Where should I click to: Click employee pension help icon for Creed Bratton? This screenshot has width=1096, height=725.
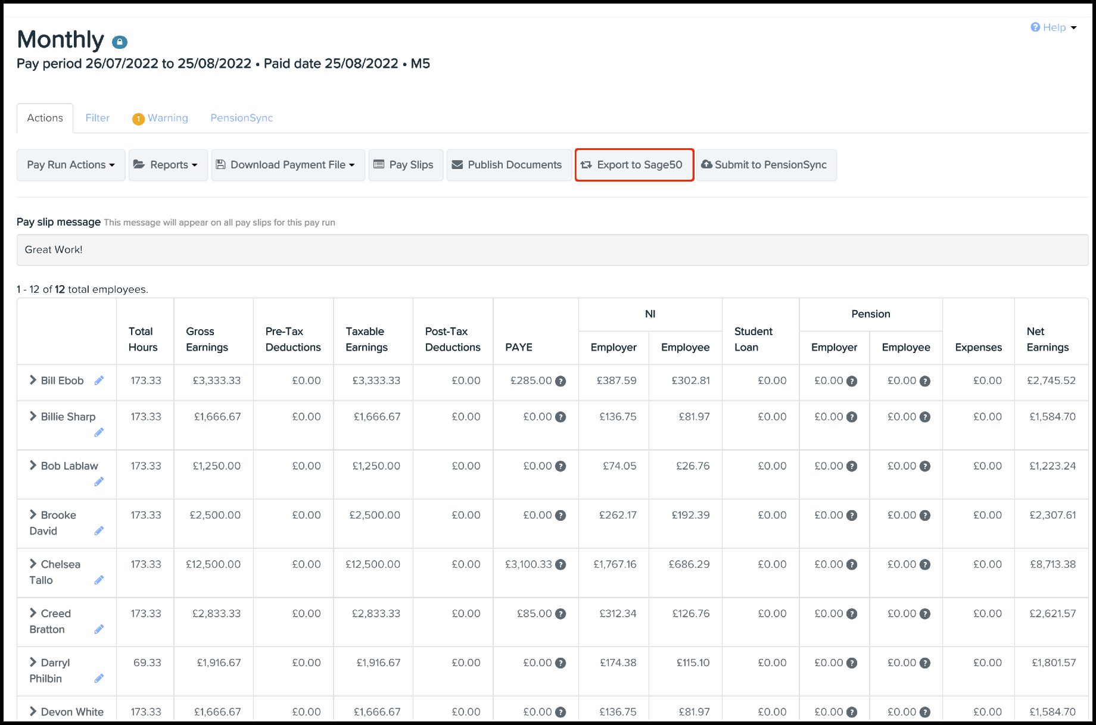[924, 614]
